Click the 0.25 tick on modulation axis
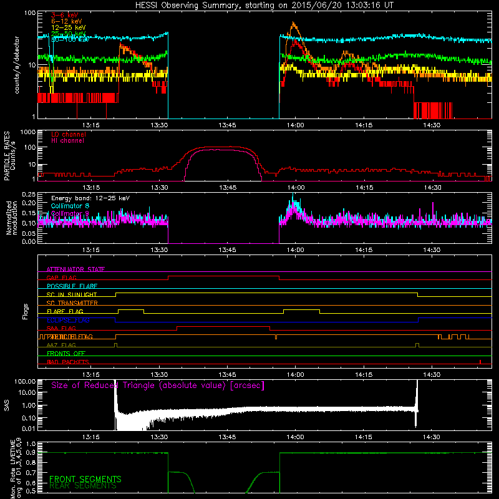 click(x=28, y=195)
